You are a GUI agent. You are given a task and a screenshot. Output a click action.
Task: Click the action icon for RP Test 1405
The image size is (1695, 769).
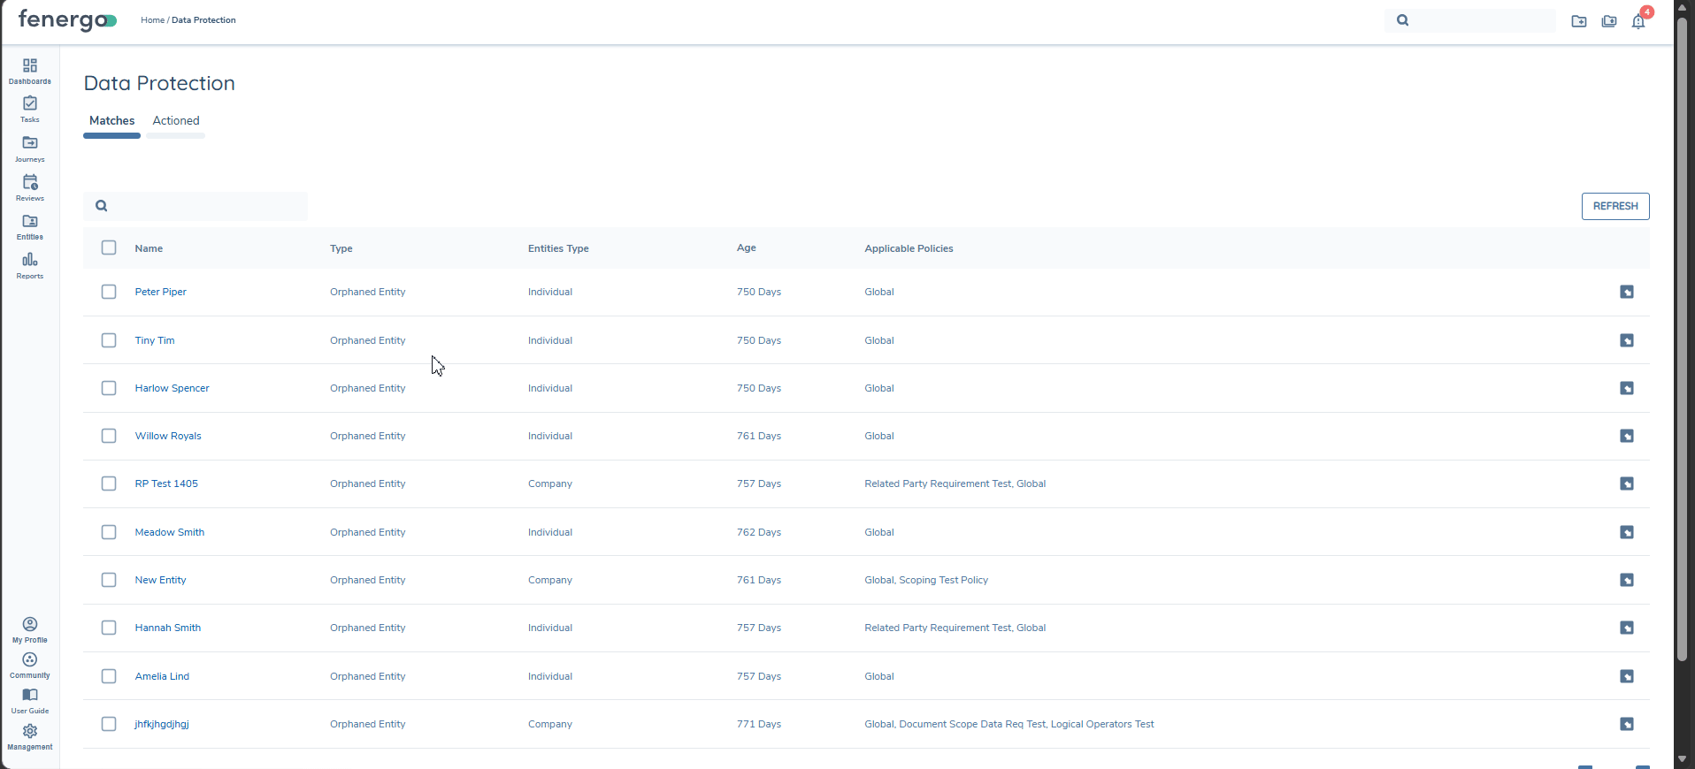coord(1627,483)
